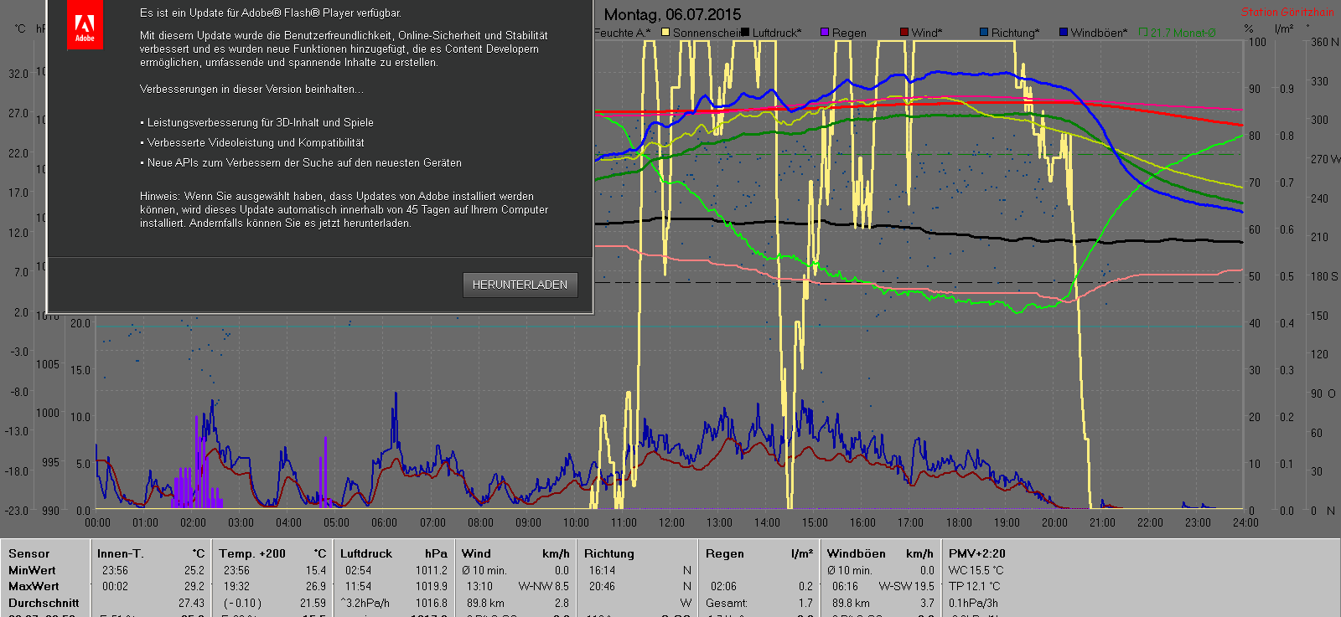Click the 'Neue APIs zum Verbessern der Suche' bullet
The width and height of the screenshot is (1341, 617).
(x=300, y=162)
